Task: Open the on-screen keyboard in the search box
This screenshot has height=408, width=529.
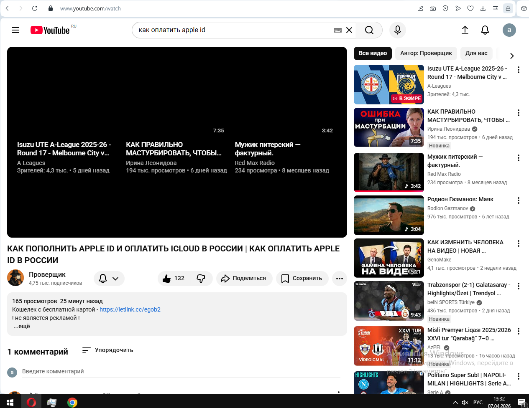Action: point(337,30)
